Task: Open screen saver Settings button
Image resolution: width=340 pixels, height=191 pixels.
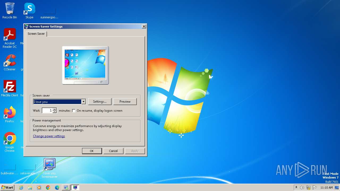Action: pos(100,102)
